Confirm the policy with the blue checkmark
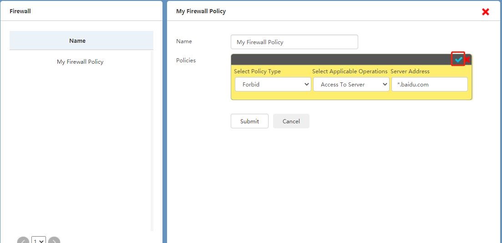Viewport: 502px width, 243px height. 458,60
